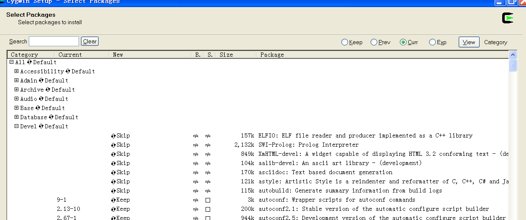Click the New column header
Viewport: 526px width, 220px height.
(x=150, y=55)
